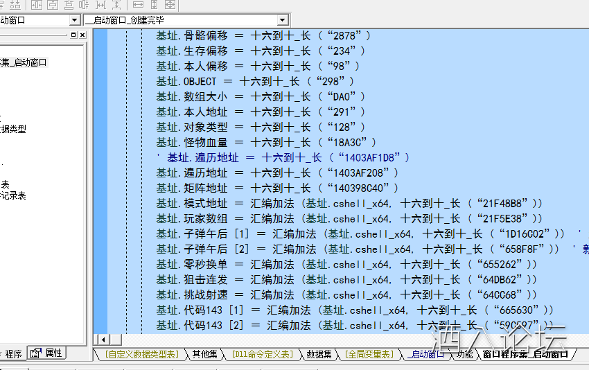Screen dimensions: 589x370
Task: Float the left panel with the maximize icon
Action: tap(73, 35)
